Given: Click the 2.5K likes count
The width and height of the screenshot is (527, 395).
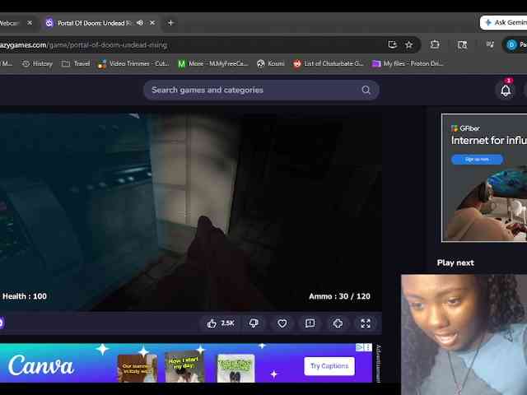Looking at the screenshot, I should (227, 323).
